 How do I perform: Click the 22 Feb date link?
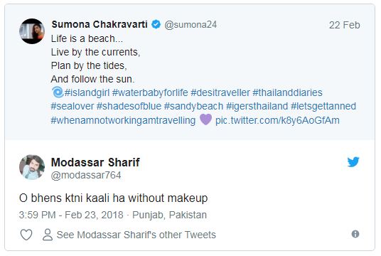345,25
